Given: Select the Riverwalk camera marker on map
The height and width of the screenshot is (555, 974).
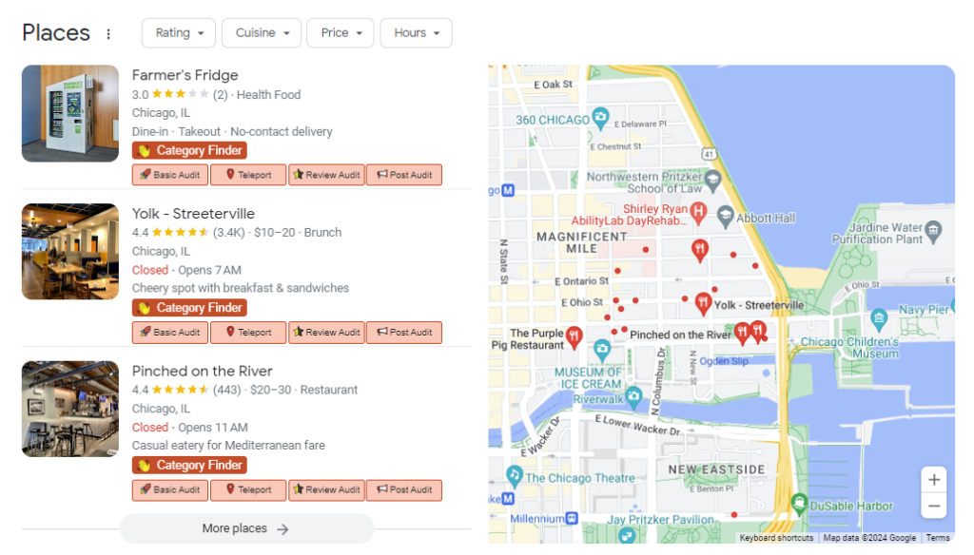Looking at the screenshot, I should pos(633,396).
